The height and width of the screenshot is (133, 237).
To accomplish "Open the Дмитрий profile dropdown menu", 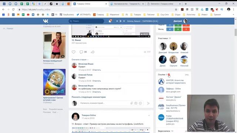I will pos(181,21).
